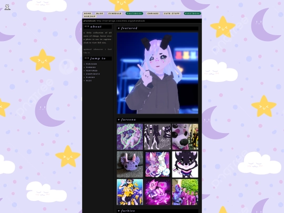Jump to the fourth sidebar link
284x213 pixels.
click(x=93, y=74)
